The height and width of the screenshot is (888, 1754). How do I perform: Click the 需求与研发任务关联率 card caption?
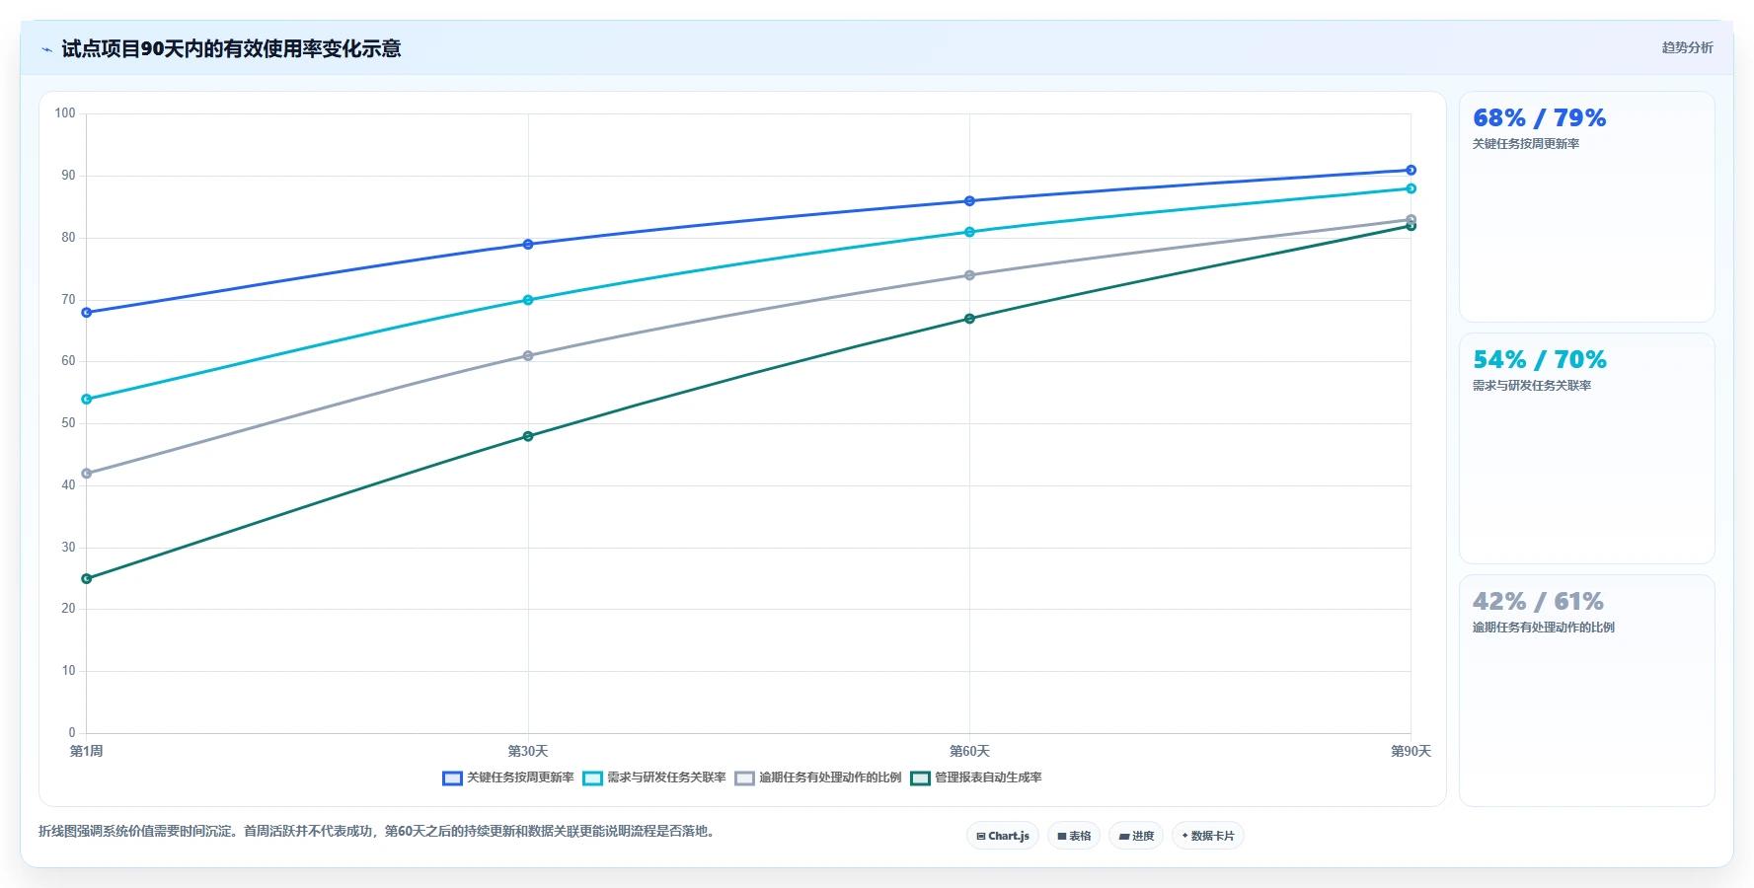(1532, 386)
